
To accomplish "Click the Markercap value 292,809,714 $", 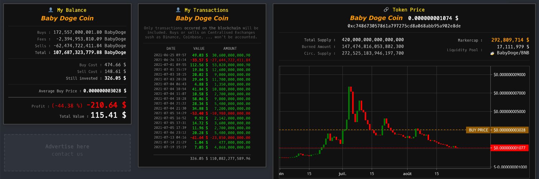I will pyautogui.click(x=510, y=40).
